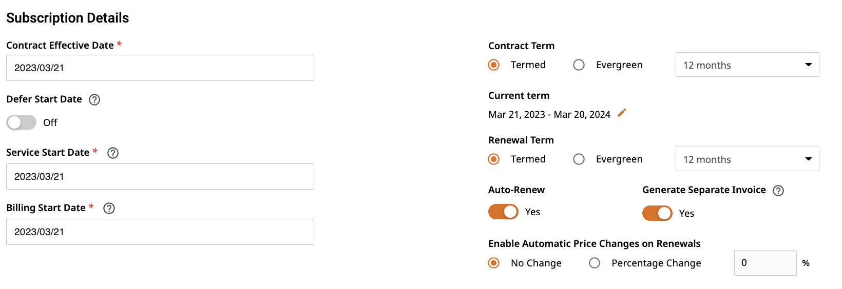Expand the Renewal Term 12 months dropdown
This screenshot has width=842, height=289.
coord(747,159)
